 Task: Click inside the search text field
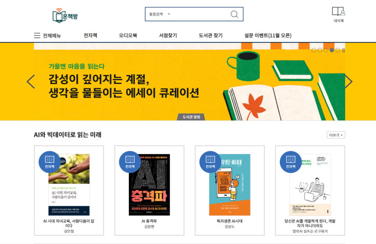200,14
